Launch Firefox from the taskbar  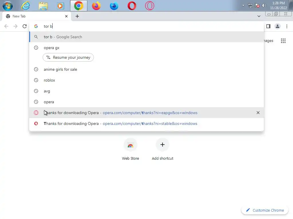96,6
